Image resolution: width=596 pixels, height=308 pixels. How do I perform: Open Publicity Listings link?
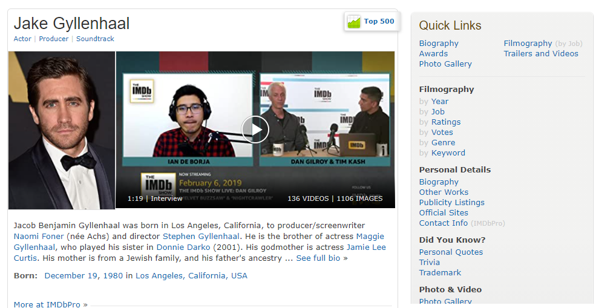[x=451, y=203]
